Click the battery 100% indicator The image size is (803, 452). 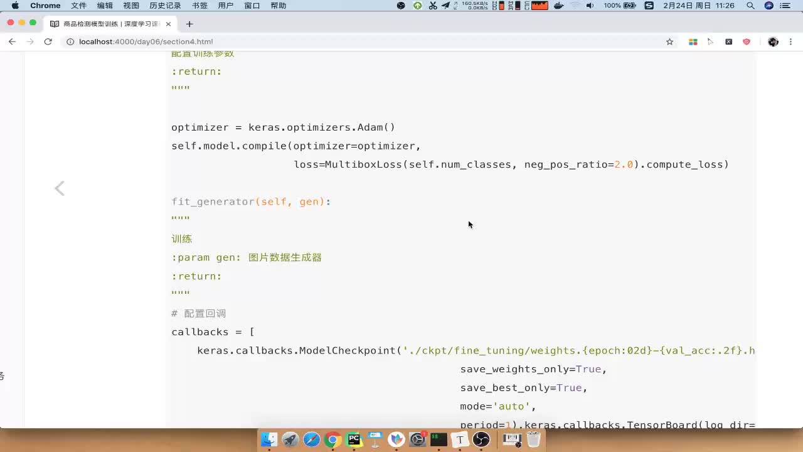coord(620,6)
